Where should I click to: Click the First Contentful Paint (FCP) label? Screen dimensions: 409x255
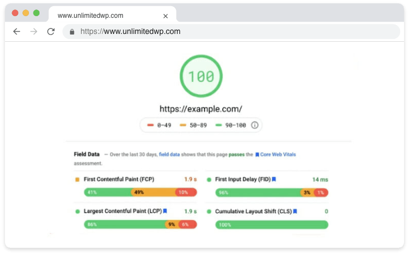pos(119,179)
